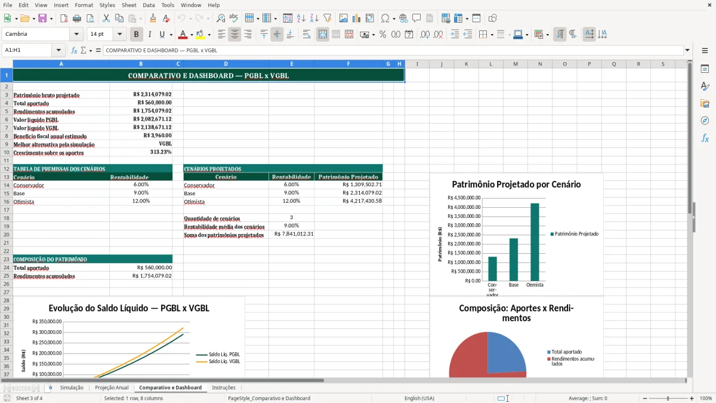The width and height of the screenshot is (716, 403).
Task: Switch to the Instruções sheet tab
Action: click(224, 387)
